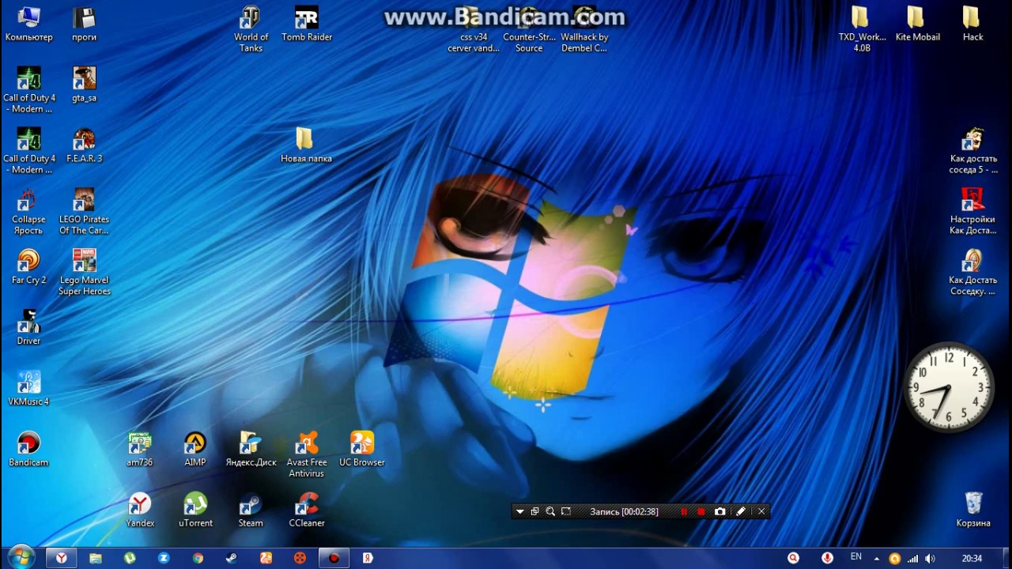Viewport: 1012px width, 569px height.
Task: Open Chrome from the taskbar
Action: point(198,558)
